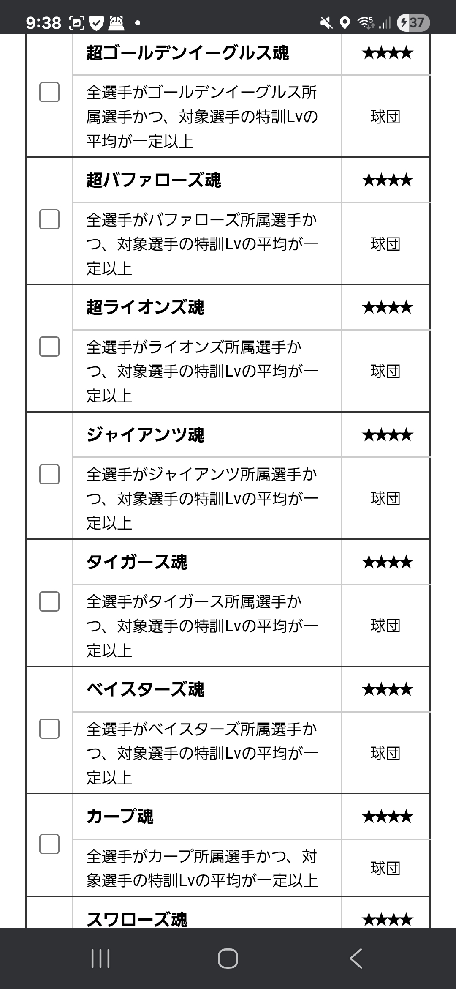Viewport: 456px width, 989px height.
Task: Open the recent apps button
Action: [100, 958]
